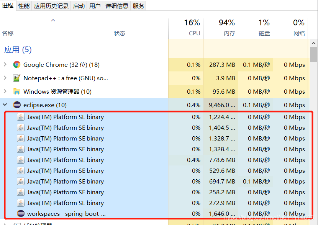
Task: Open the 用户 tab
Action: coord(95,6)
